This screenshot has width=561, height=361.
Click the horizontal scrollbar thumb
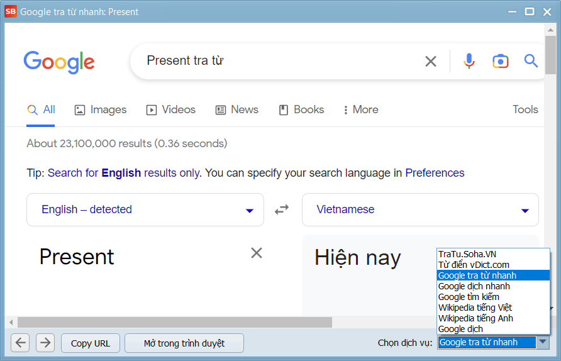point(174,322)
